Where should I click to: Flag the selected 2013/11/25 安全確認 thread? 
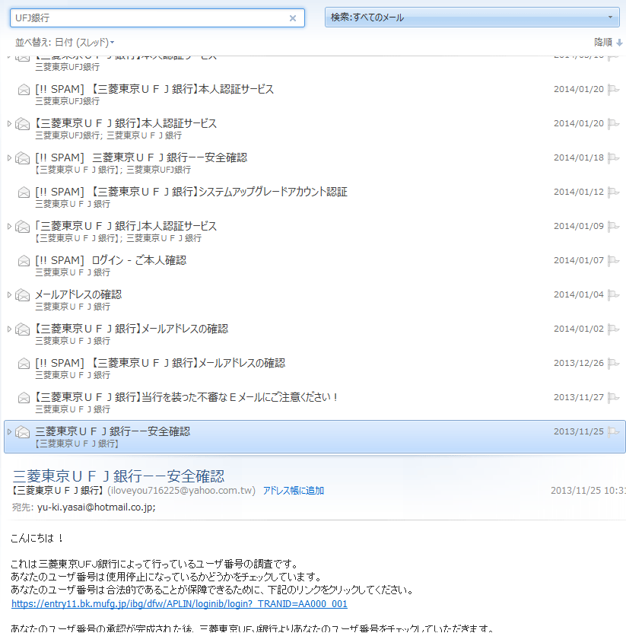tap(613, 432)
